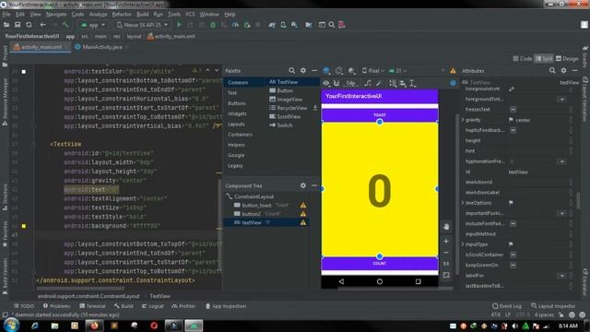Screen dimensions: 590x332
Task: Open Search Everywhere magnifier in main toolbar
Action: 332,25
